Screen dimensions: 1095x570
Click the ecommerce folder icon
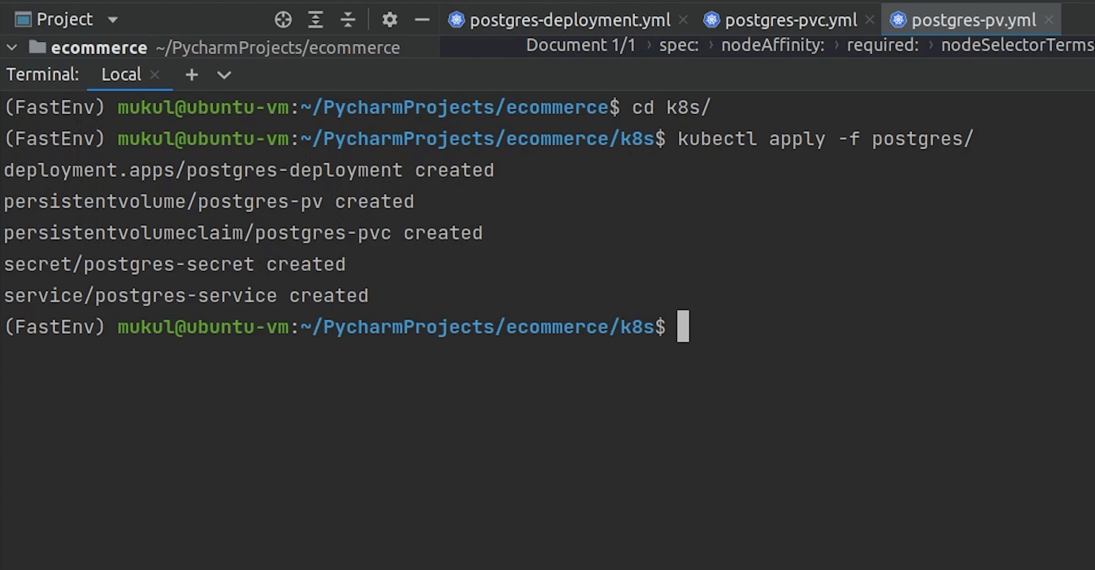point(37,48)
